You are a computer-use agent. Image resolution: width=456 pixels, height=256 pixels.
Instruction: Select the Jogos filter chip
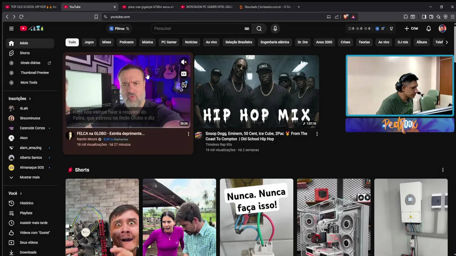coord(89,42)
